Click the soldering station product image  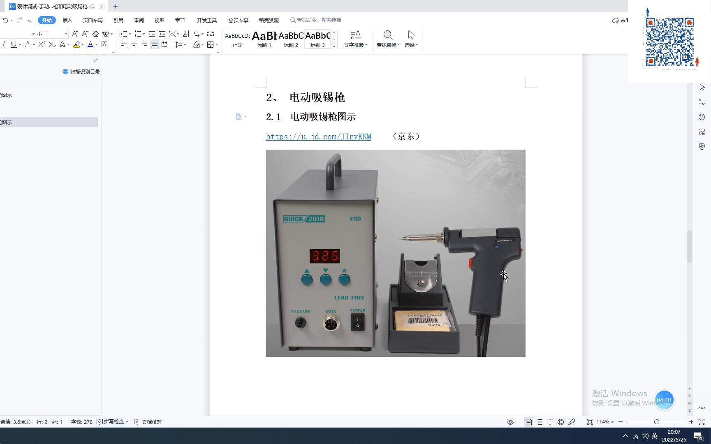click(x=396, y=253)
